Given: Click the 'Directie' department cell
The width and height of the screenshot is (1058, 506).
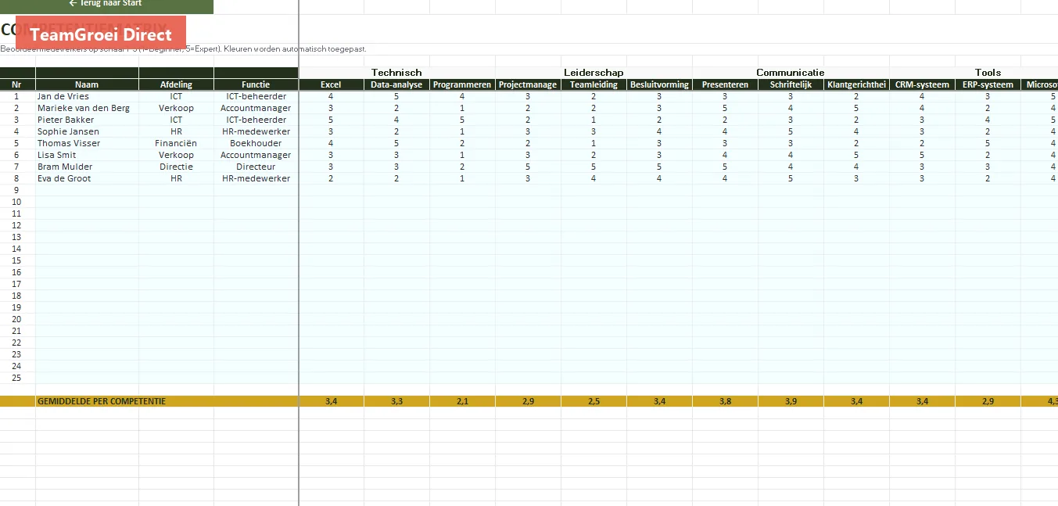Looking at the screenshot, I should tap(176, 167).
